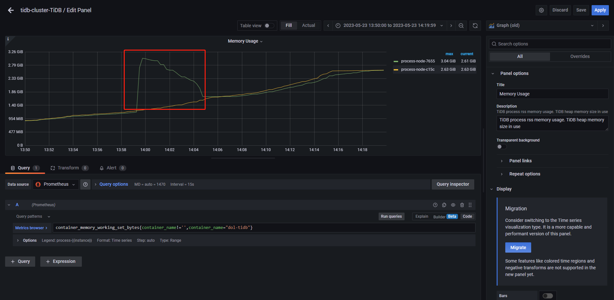Toggle the Bars display switch
614x300 pixels.
[547, 296]
